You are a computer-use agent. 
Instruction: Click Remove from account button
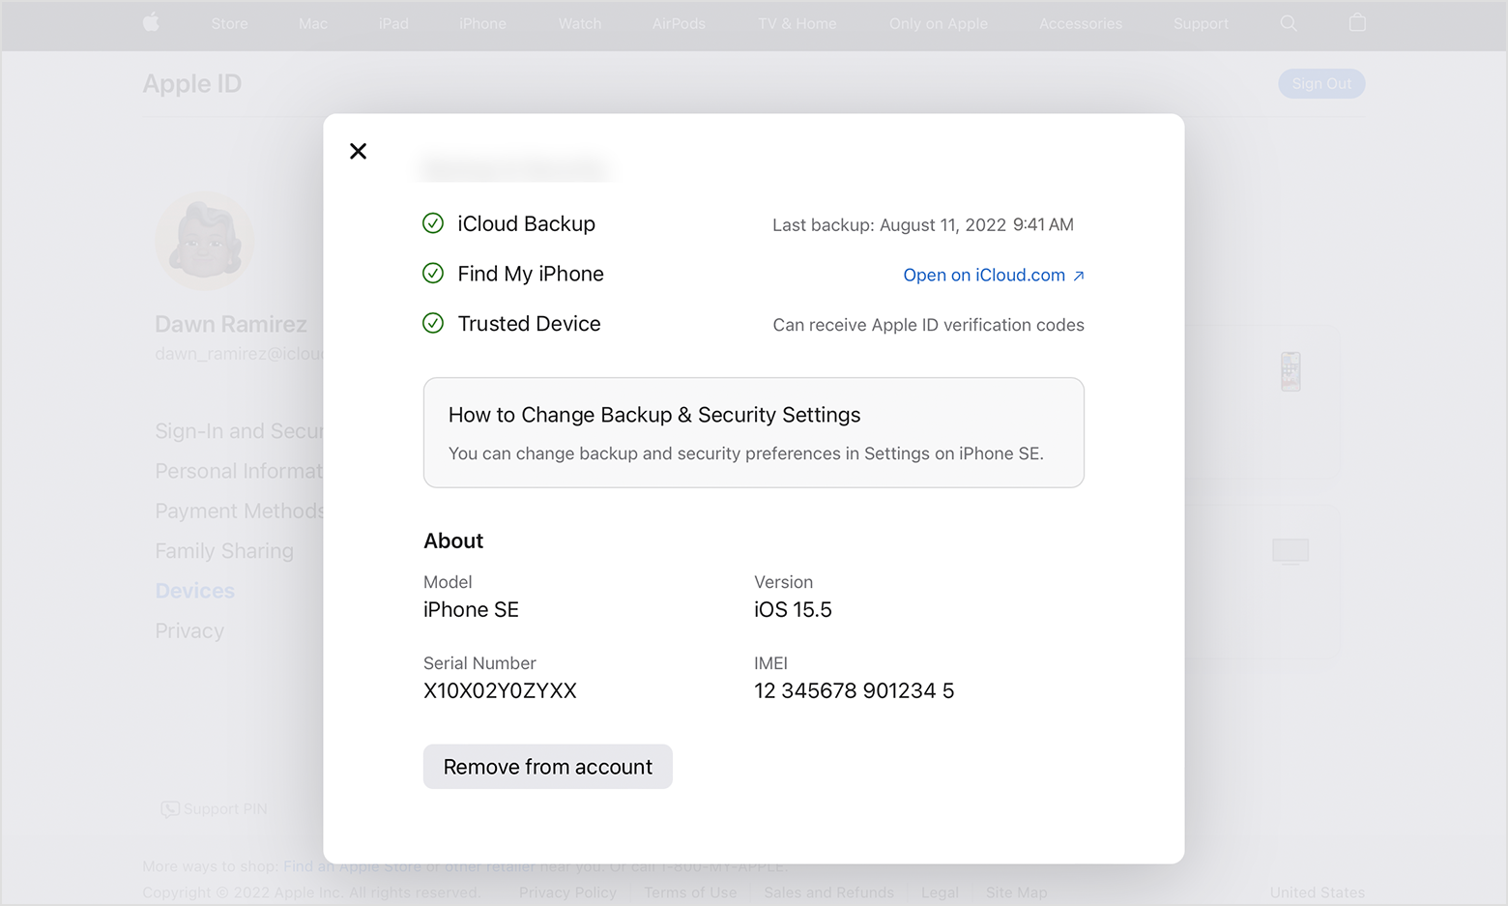tap(548, 767)
